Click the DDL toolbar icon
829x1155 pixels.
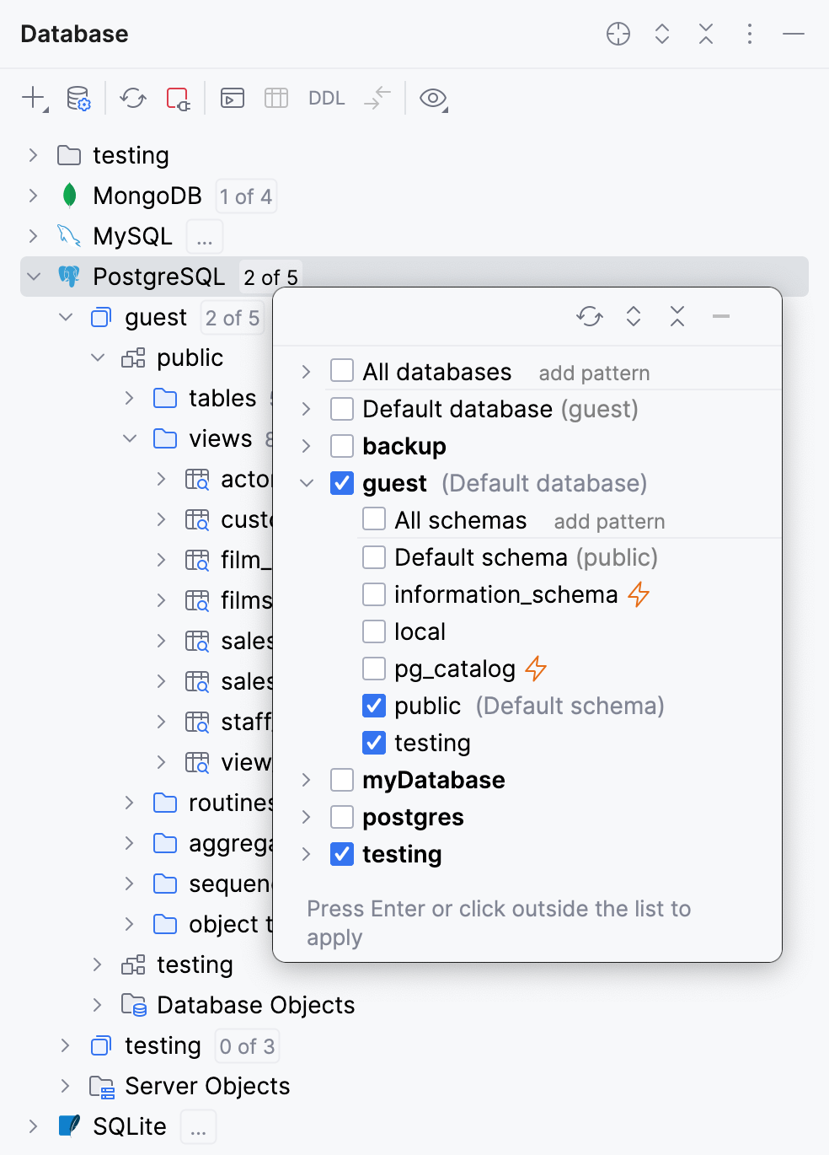pyautogui.click(x=326, y=99)
